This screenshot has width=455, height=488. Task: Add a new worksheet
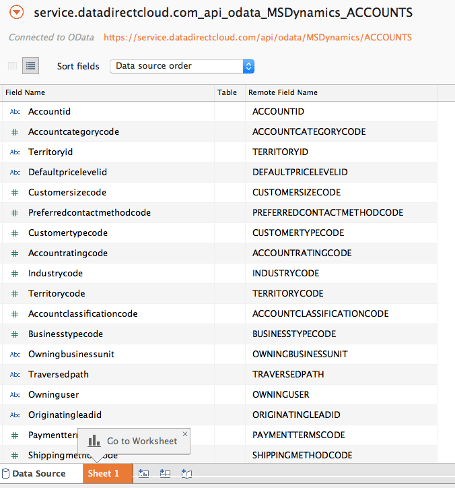pos(143,473)
